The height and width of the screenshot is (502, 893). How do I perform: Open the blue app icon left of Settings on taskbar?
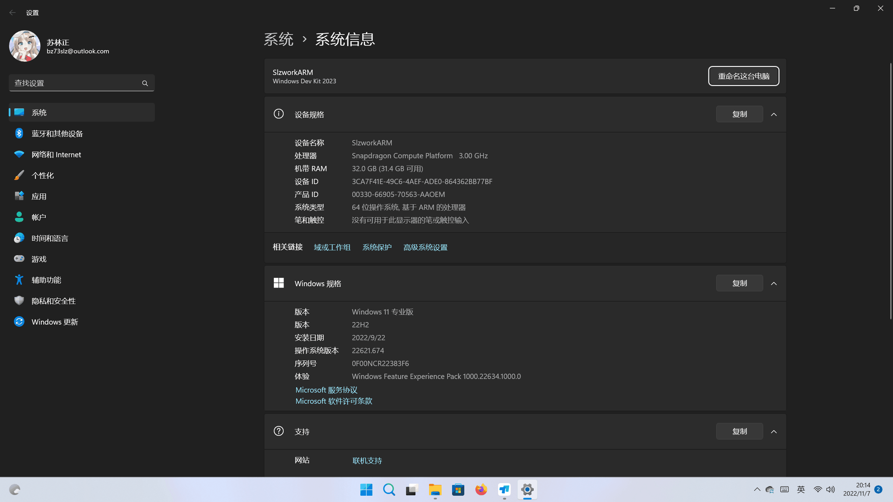click(x=504, y=490)
